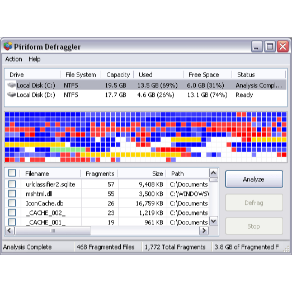292x292 pixels.
Task: Click the Ready status of drive D:
Action: (x=244, y=95)
